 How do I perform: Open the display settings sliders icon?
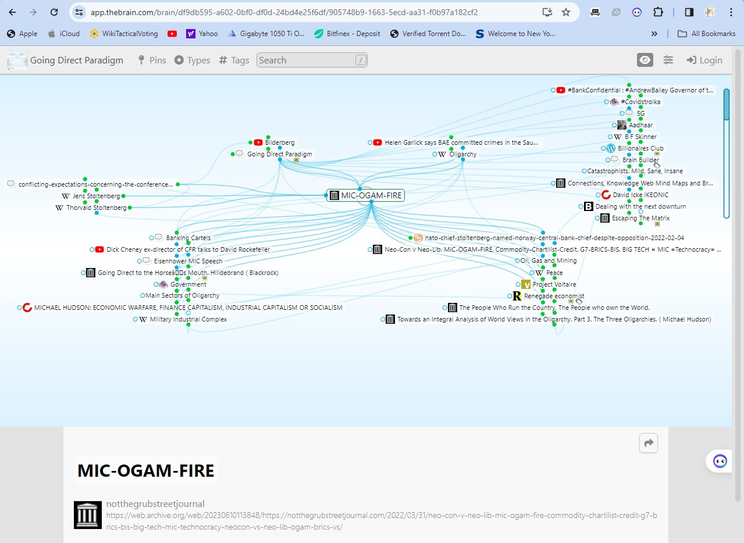668,60
